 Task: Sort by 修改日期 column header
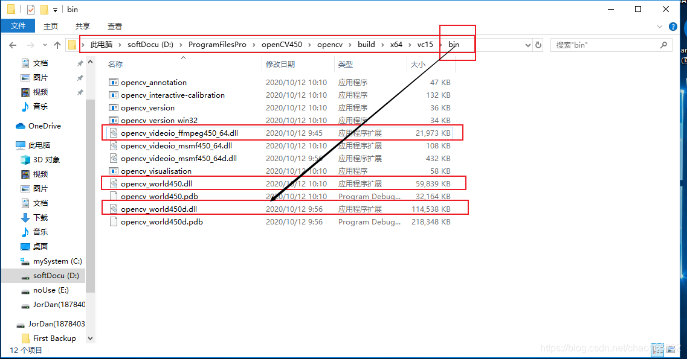tap(280, 65)
